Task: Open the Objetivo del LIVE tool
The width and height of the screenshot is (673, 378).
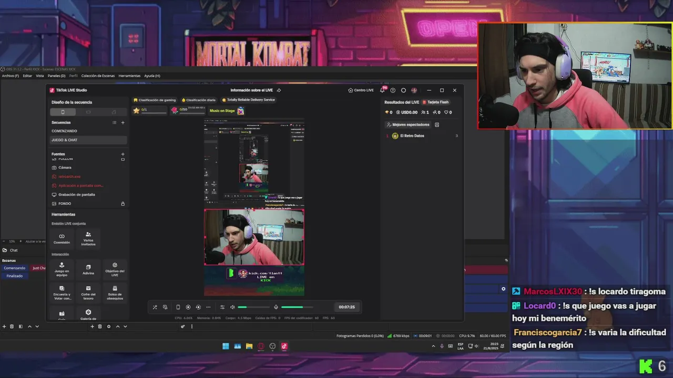Action: click(x=115, y=269)
